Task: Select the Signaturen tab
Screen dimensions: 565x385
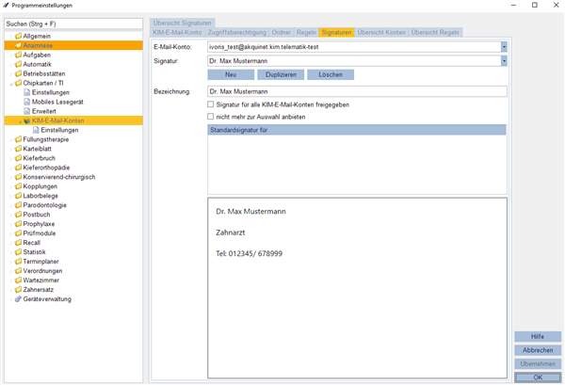Action: click(x=336, y=32)
